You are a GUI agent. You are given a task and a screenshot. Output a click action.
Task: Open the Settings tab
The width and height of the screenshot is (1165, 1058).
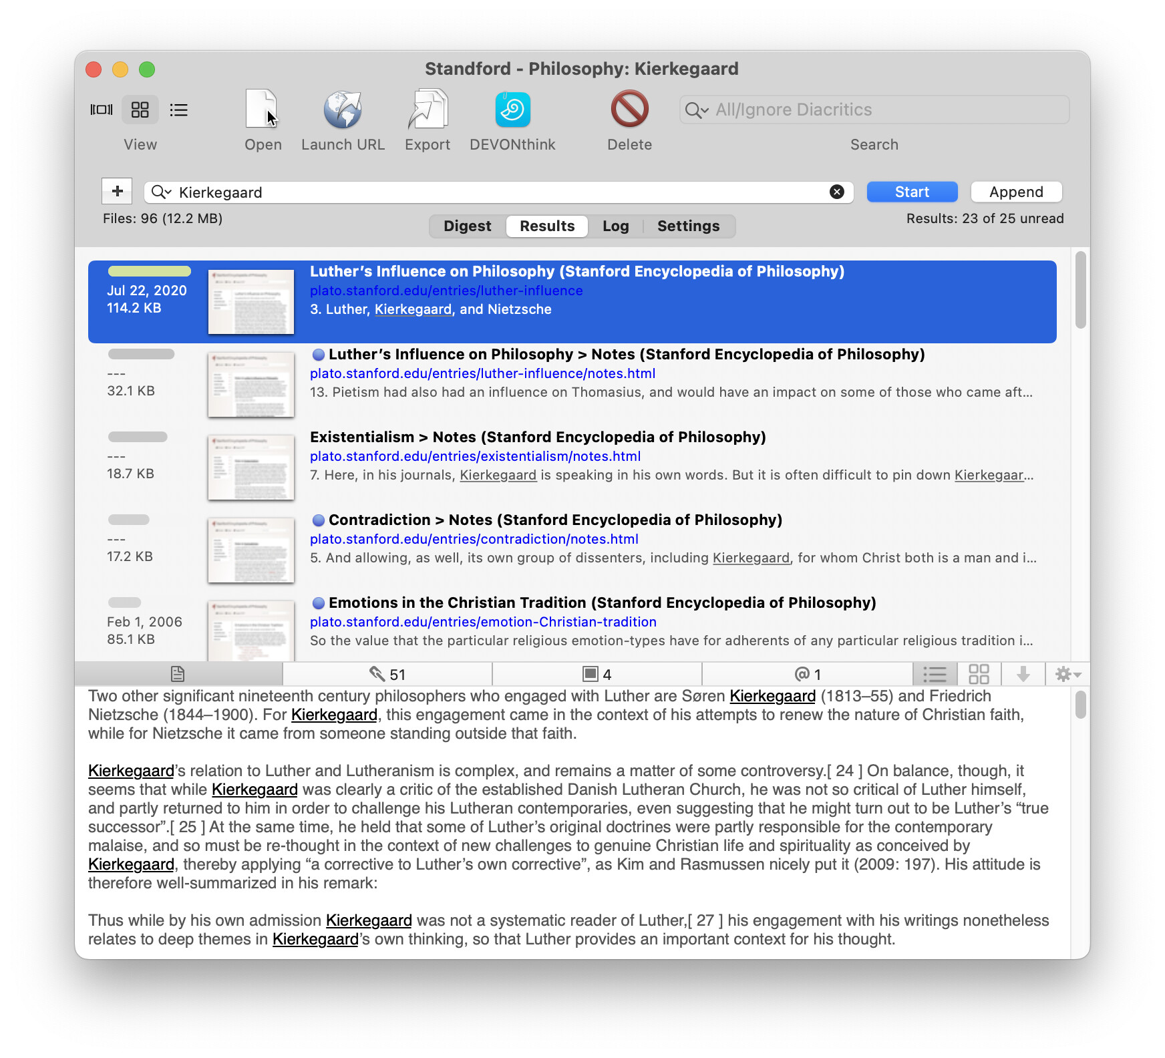click(688, 226)
